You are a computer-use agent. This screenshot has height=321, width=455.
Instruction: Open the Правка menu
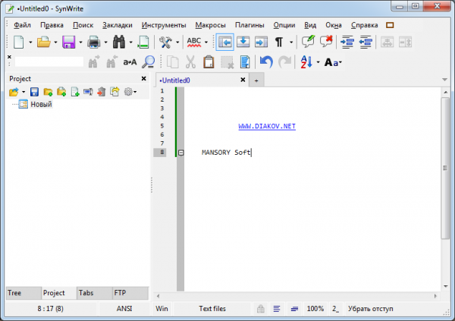pos(52,25)
